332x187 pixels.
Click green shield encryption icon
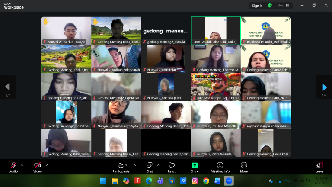click(270, 6)
